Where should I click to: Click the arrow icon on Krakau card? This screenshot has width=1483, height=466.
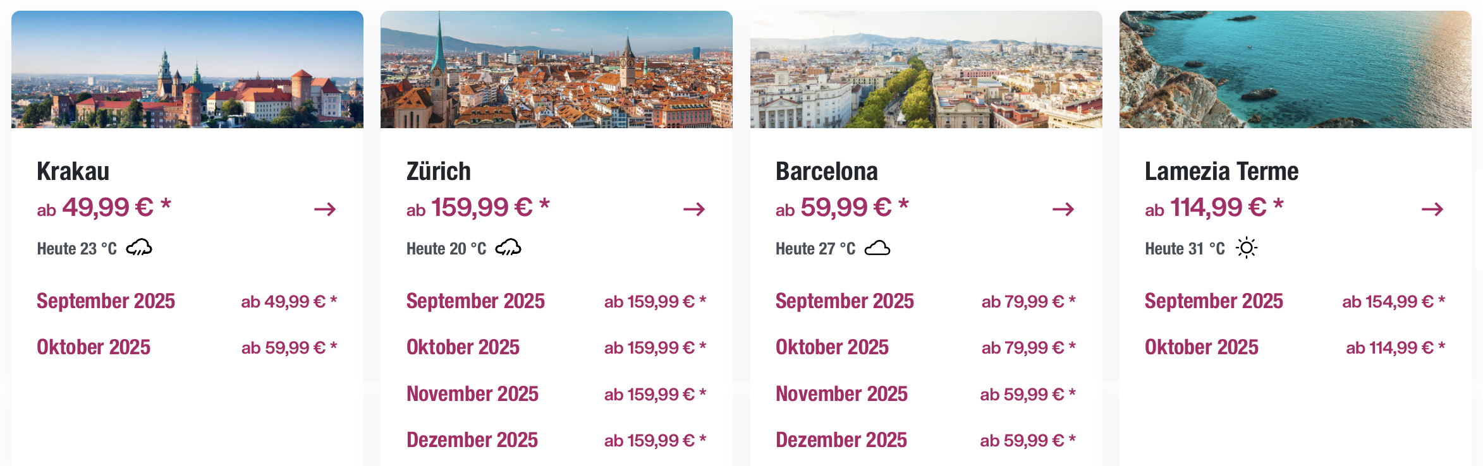[x=325, y=209]
